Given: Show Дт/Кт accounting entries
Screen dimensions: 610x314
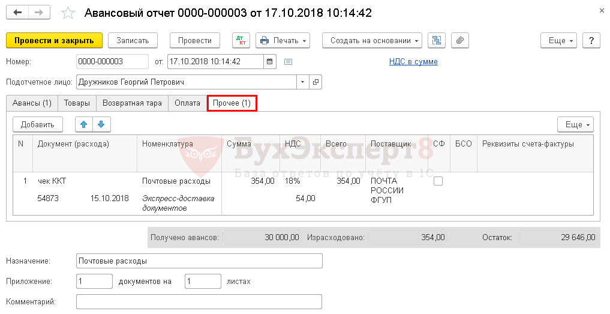Looking at the screenshot, I should (x=241, y=40).
